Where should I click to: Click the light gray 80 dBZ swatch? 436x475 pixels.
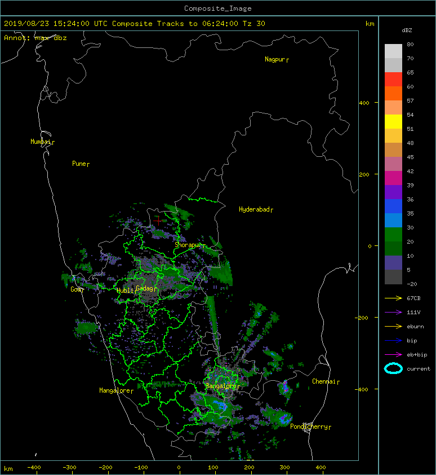[393, 51]
